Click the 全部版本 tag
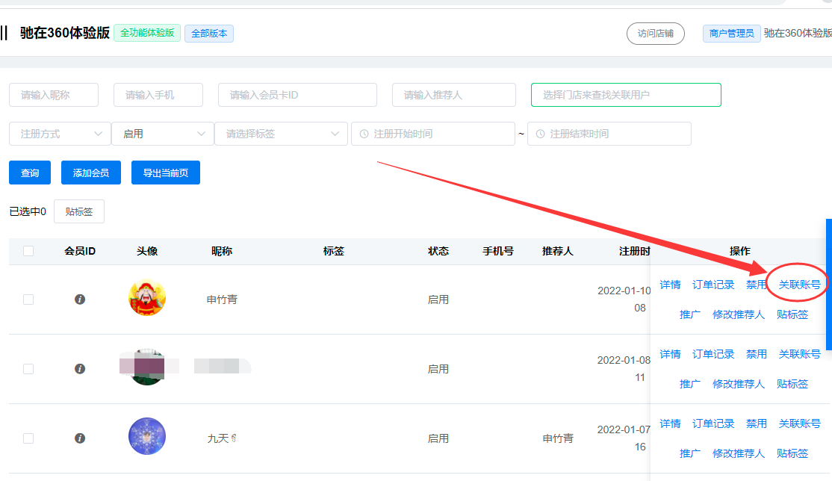The image size is (832, 481). [x=209, y=34]
